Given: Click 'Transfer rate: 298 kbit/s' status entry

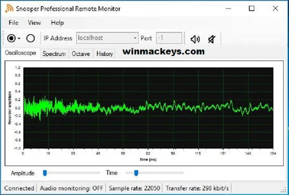Looking at the screenshot, I should click(197, 188).
